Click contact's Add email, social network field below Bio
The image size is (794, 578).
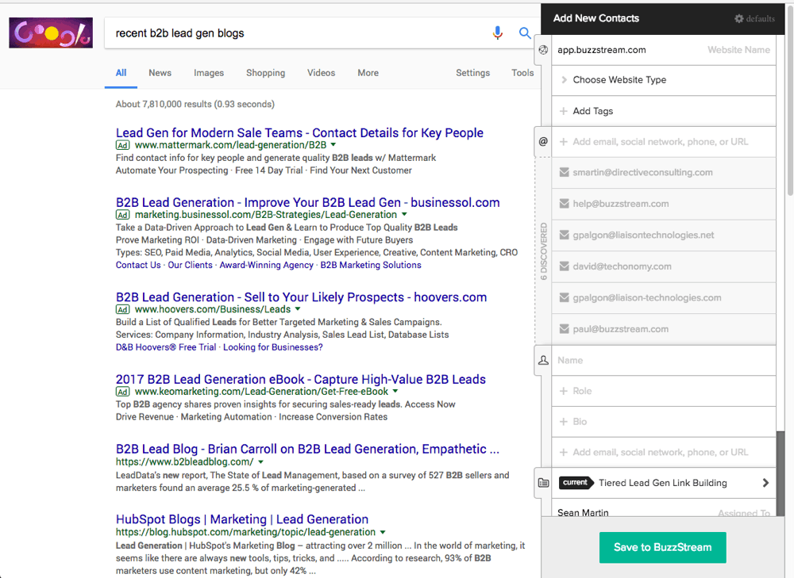click(x=663, y=453)
